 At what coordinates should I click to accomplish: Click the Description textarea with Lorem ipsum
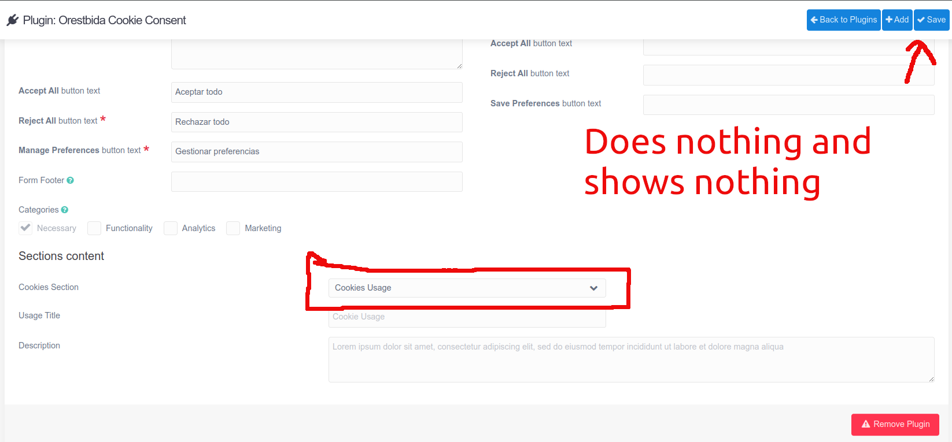click(x=632, y=359)
